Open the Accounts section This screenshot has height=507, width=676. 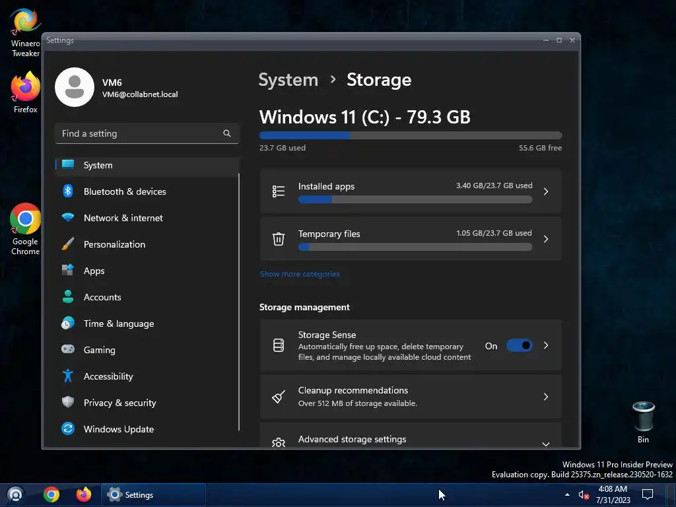(x=147, y=297)
